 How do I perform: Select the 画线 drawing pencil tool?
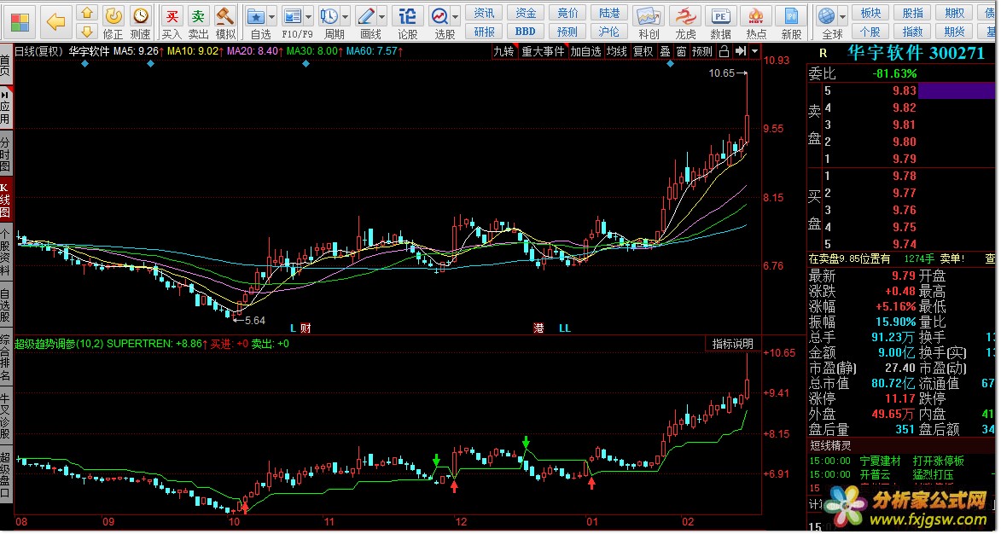click(366, 16)
